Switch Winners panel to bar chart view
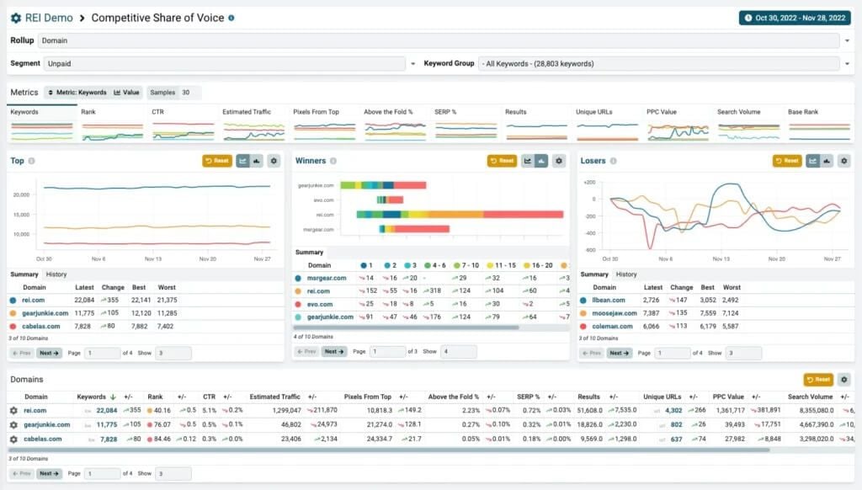Viewport: 862px width, 490px height. tap(541, 161)
